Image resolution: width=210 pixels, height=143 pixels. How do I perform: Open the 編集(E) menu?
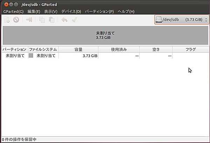34,12
